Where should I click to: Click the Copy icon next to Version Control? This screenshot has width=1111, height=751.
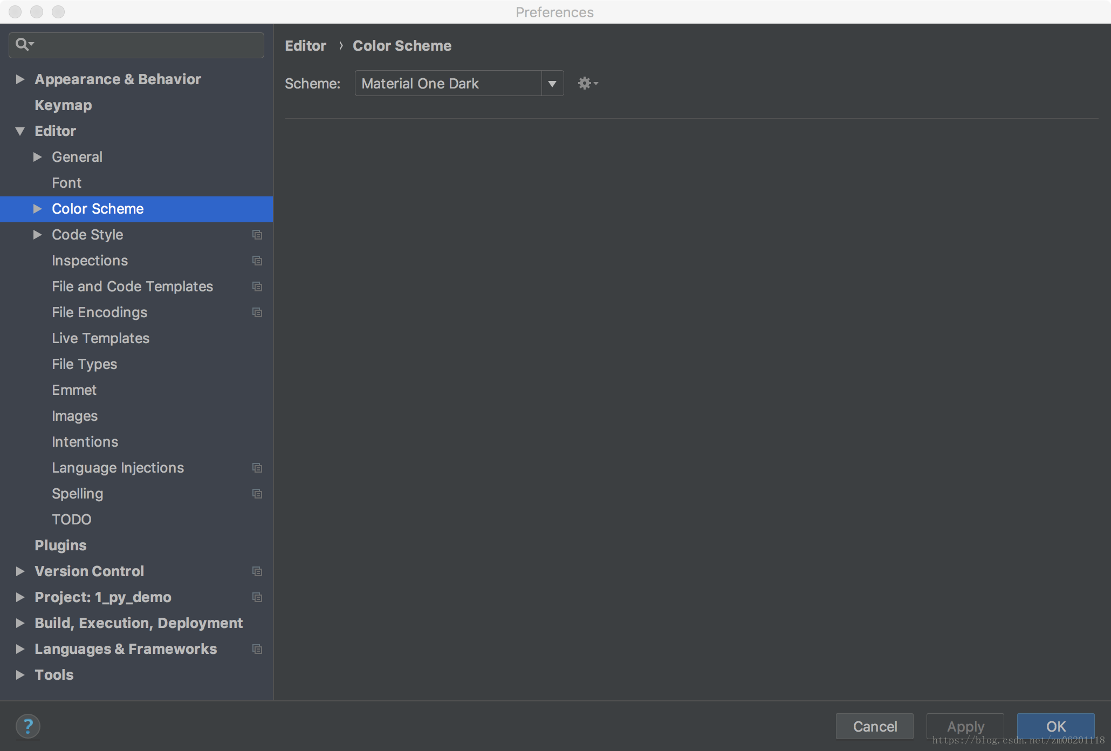[x=257, y=571]
